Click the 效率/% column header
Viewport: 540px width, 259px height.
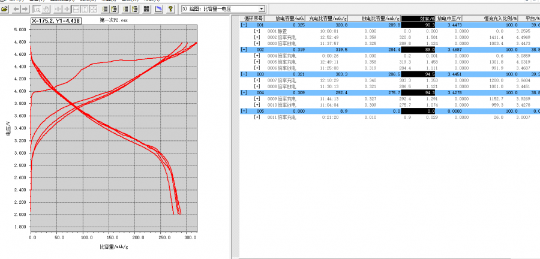(x=418, y=19)
